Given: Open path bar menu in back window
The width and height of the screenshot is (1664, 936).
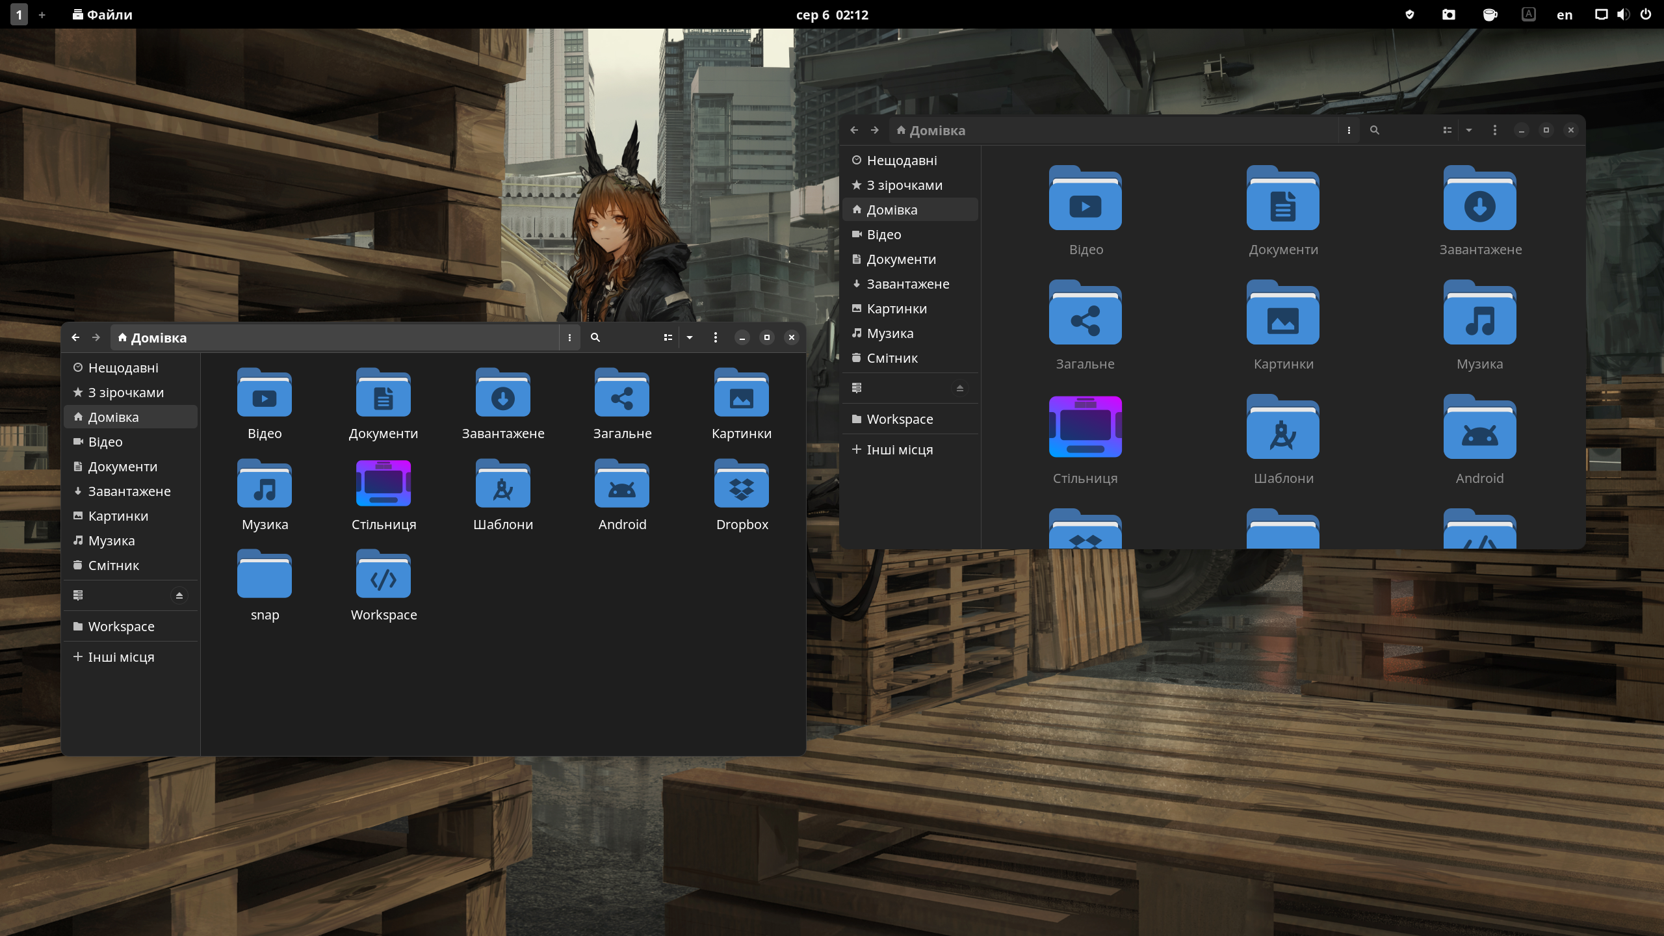Looking at the screenshot, I should point(1349,130).
